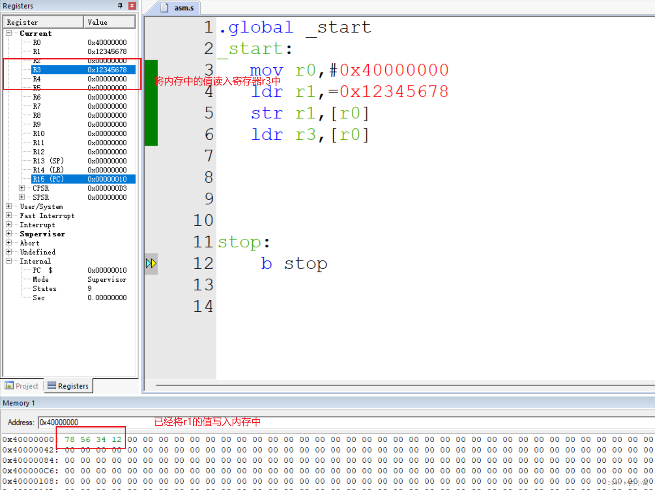Click b stop instruction on line 12

pos(294,263)
